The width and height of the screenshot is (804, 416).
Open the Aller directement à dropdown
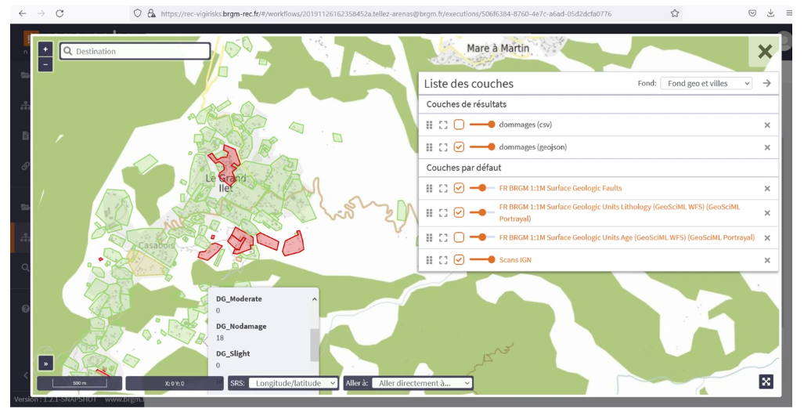pyautogui.click(x=423, y=383)
